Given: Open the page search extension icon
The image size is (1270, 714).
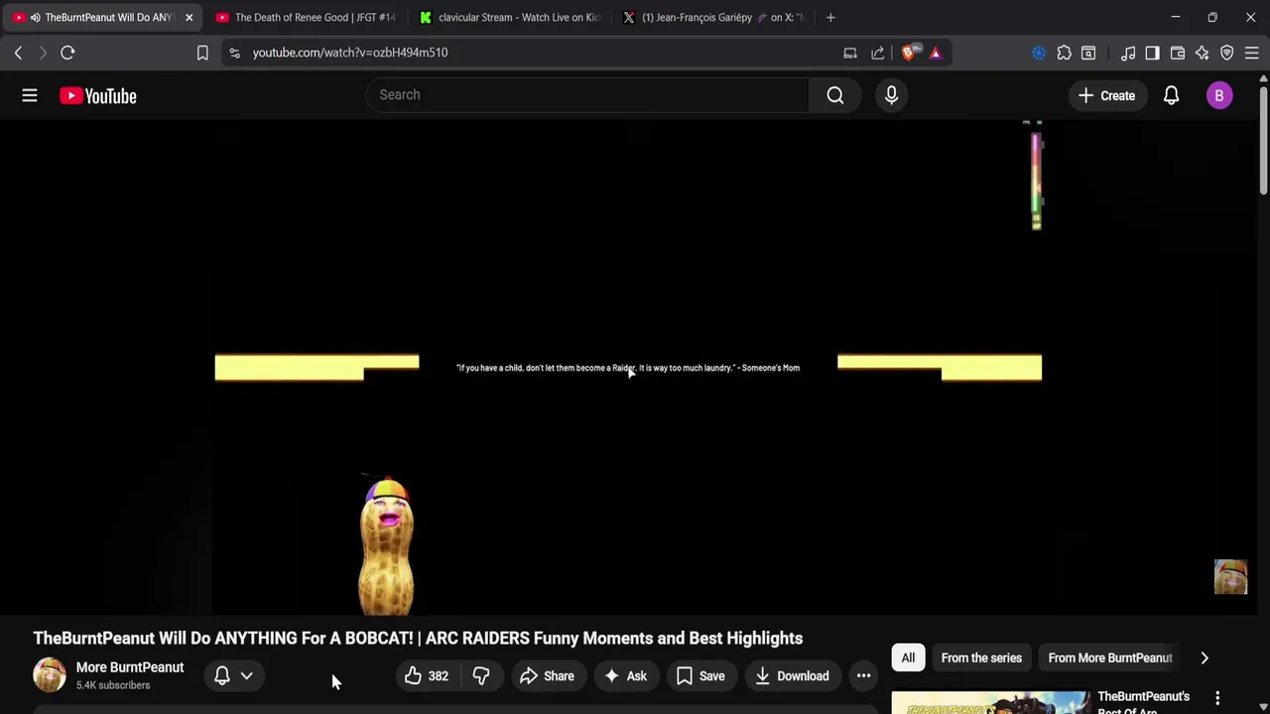Looking at the screenshot, I should point(1088,53).
